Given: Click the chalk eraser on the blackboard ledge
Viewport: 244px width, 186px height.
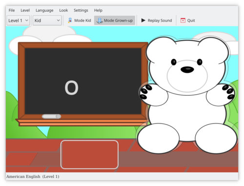Looking at the screenshot, I should [51, 116].
